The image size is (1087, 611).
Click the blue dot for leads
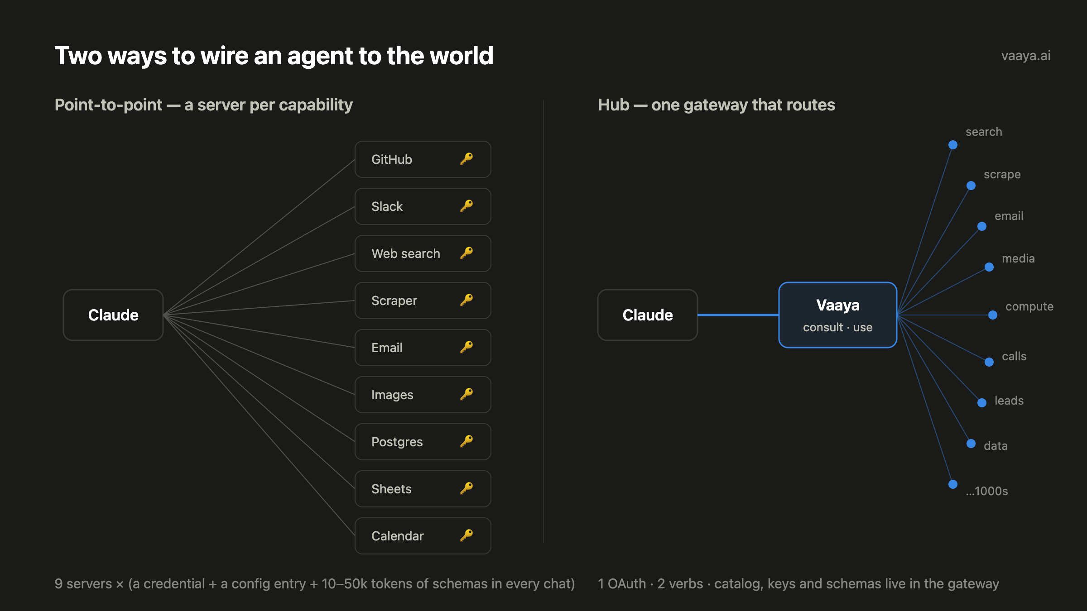click(x=982, y=403)
